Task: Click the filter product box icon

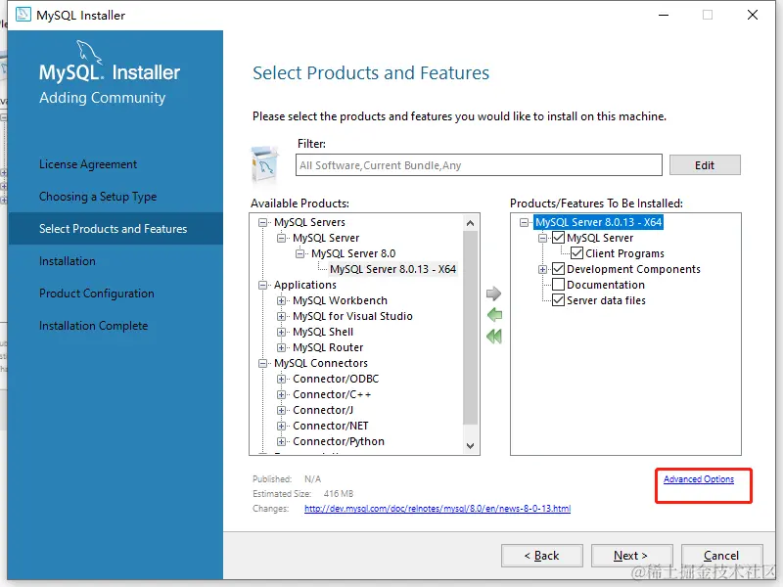Action: pos(264,164)
